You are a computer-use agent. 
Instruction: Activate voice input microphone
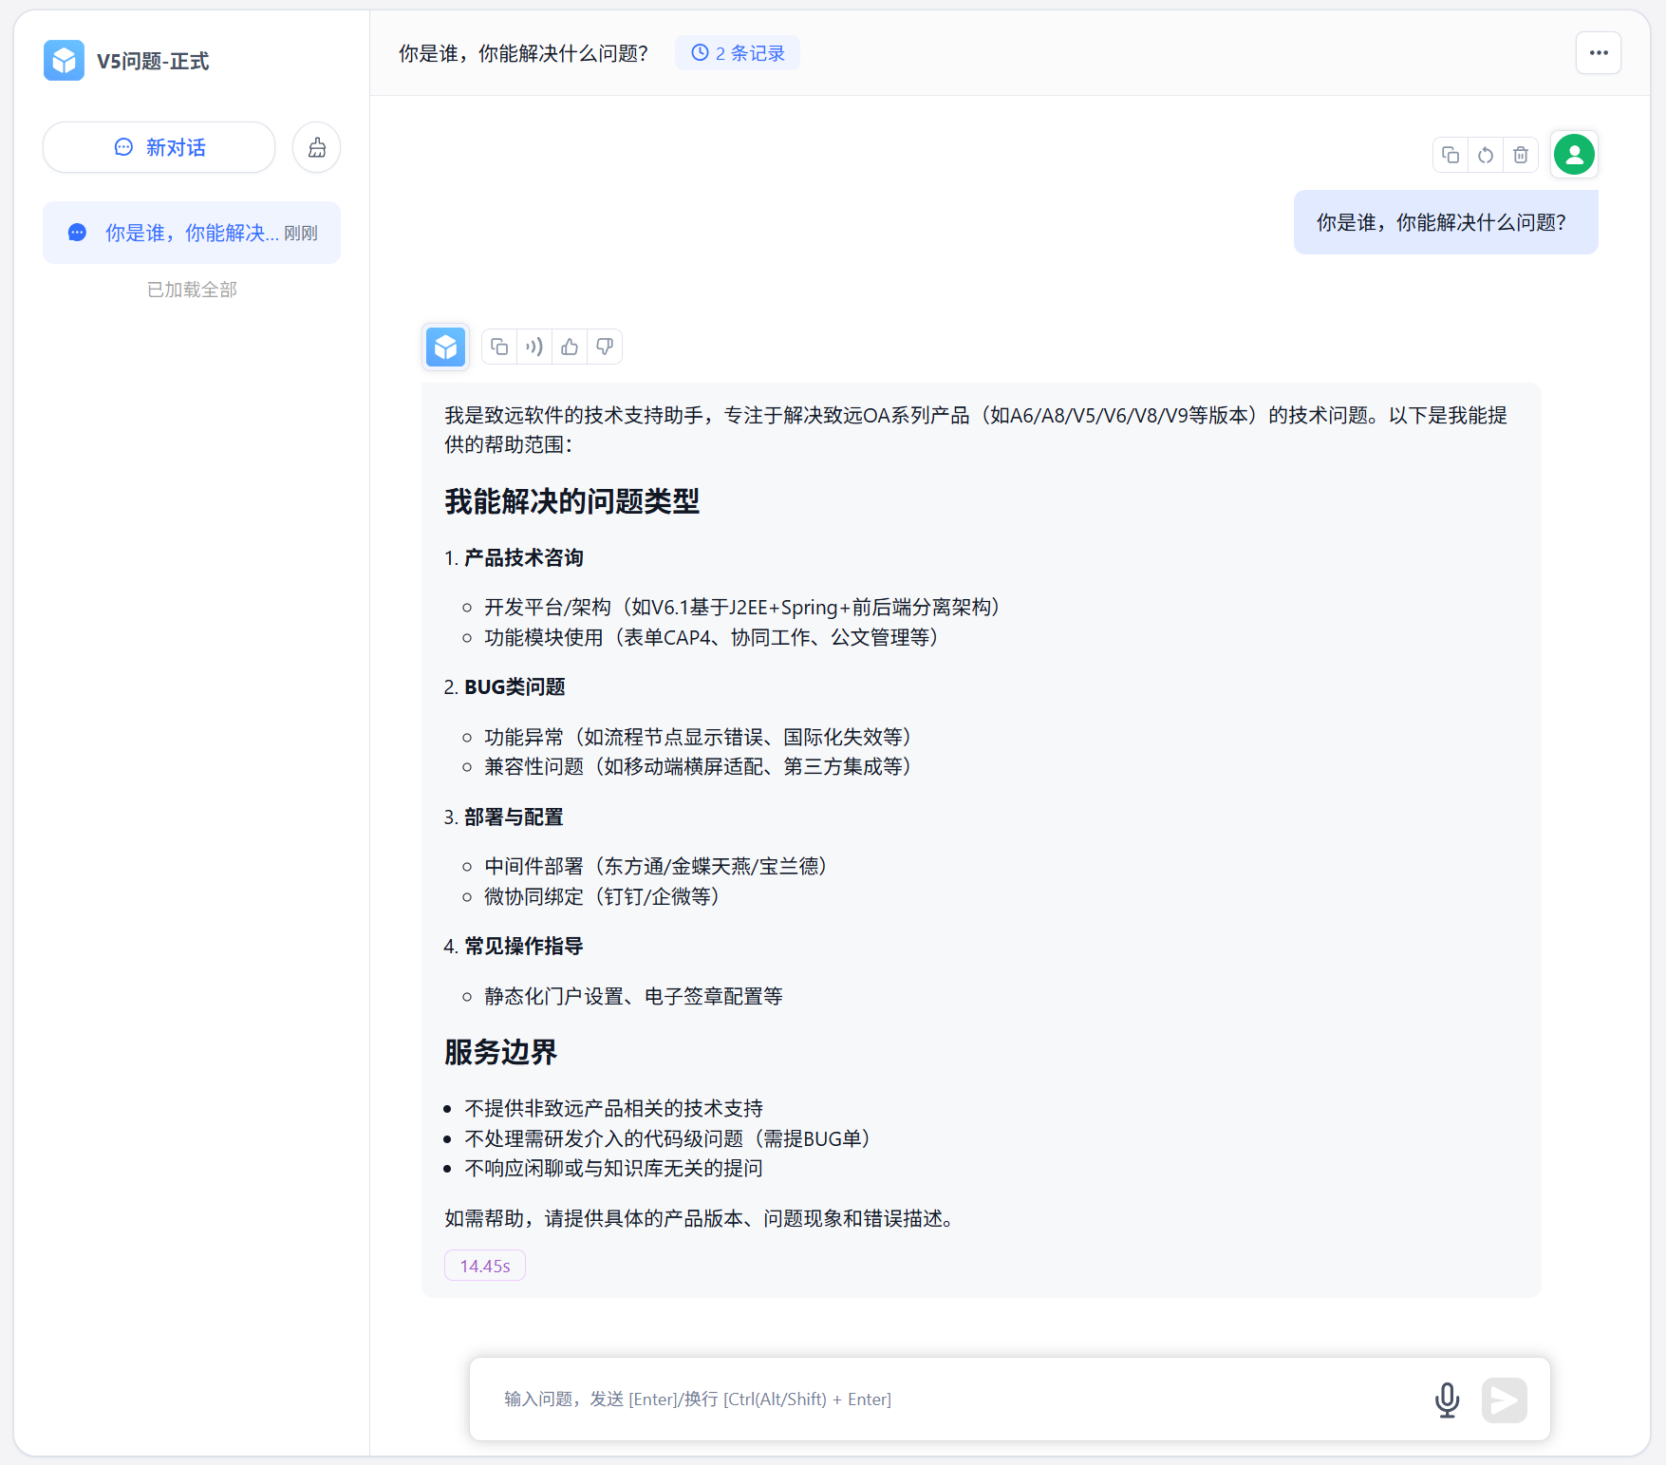[x=1448, y=1399]
